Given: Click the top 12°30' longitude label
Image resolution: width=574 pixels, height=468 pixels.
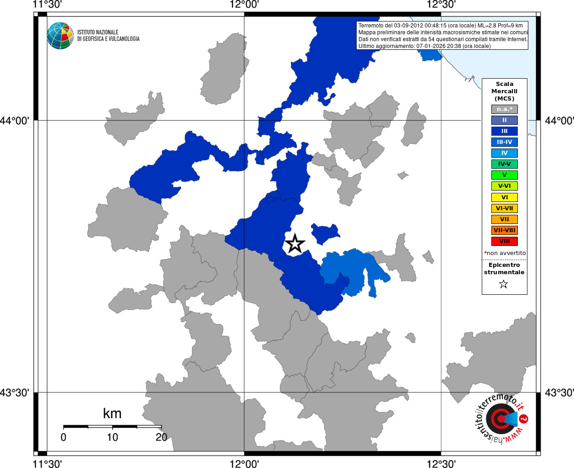Looking at the screenshot, I should pyautogui.click(x=441, y=5).
